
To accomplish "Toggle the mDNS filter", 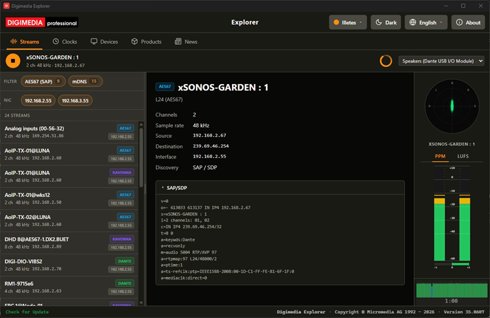I will pos(85,81).
